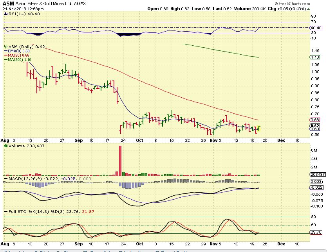
Task: Click the -0.100 MACD axis label
Action: [317, 206]
